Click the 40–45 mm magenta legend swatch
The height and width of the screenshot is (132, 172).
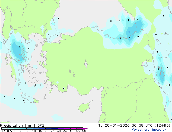74,128
